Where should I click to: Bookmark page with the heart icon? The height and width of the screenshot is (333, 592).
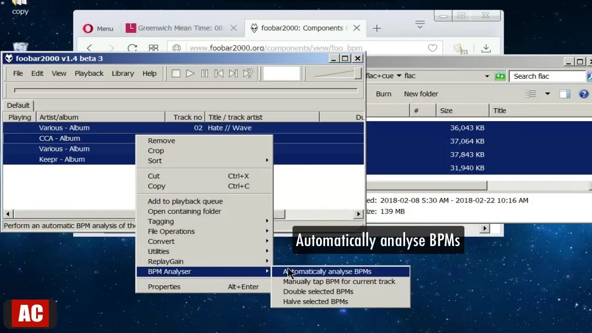tap(432, 48)
